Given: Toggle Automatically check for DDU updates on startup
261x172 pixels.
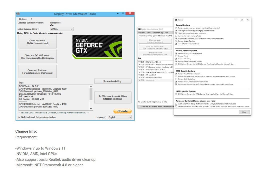Looking at the screenshot, I should pyautogui.click(x=176, y=39).
